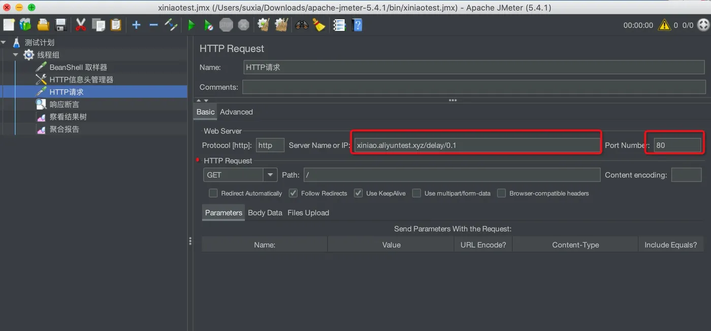This screenshot has width=711, height=331.
Task: Click the Content-Type column header
Action: click(575, 245)
